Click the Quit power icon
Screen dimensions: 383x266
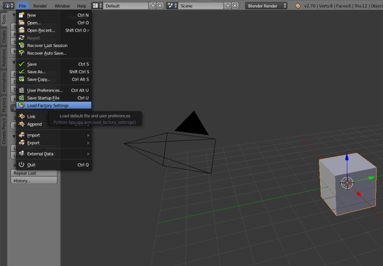point(21,165)
